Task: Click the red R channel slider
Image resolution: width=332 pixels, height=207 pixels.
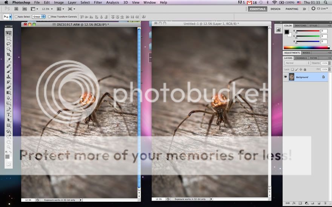Action: pos(307,31)
